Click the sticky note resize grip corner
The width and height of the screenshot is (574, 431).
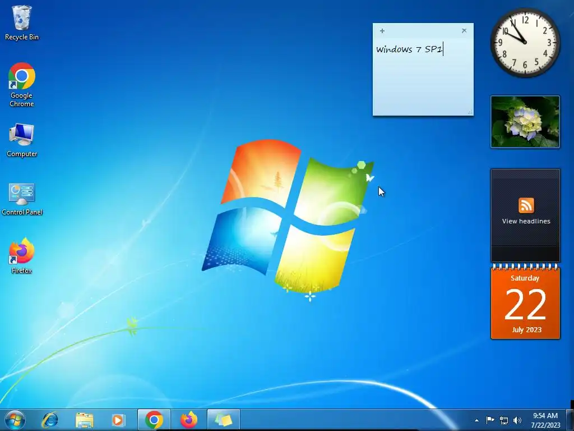470,112
